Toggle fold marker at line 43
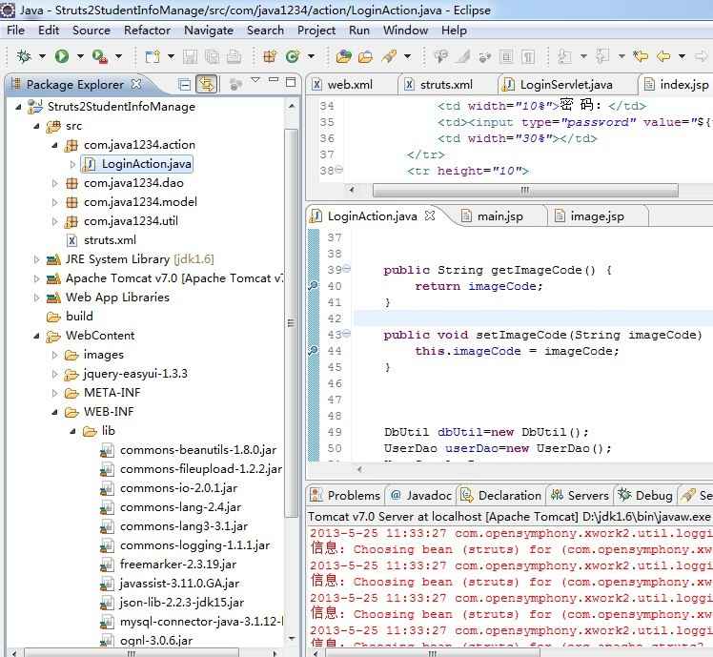 point(346,335)
